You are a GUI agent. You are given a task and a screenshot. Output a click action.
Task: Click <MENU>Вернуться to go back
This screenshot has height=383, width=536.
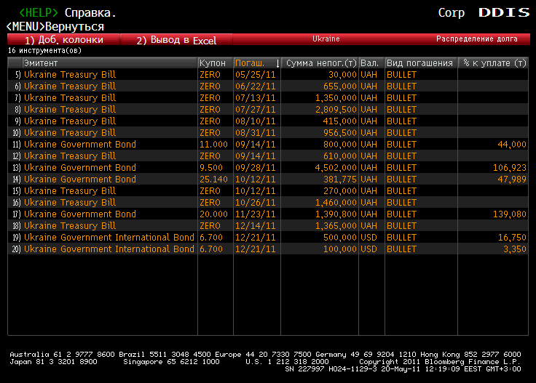pos(55,26)
